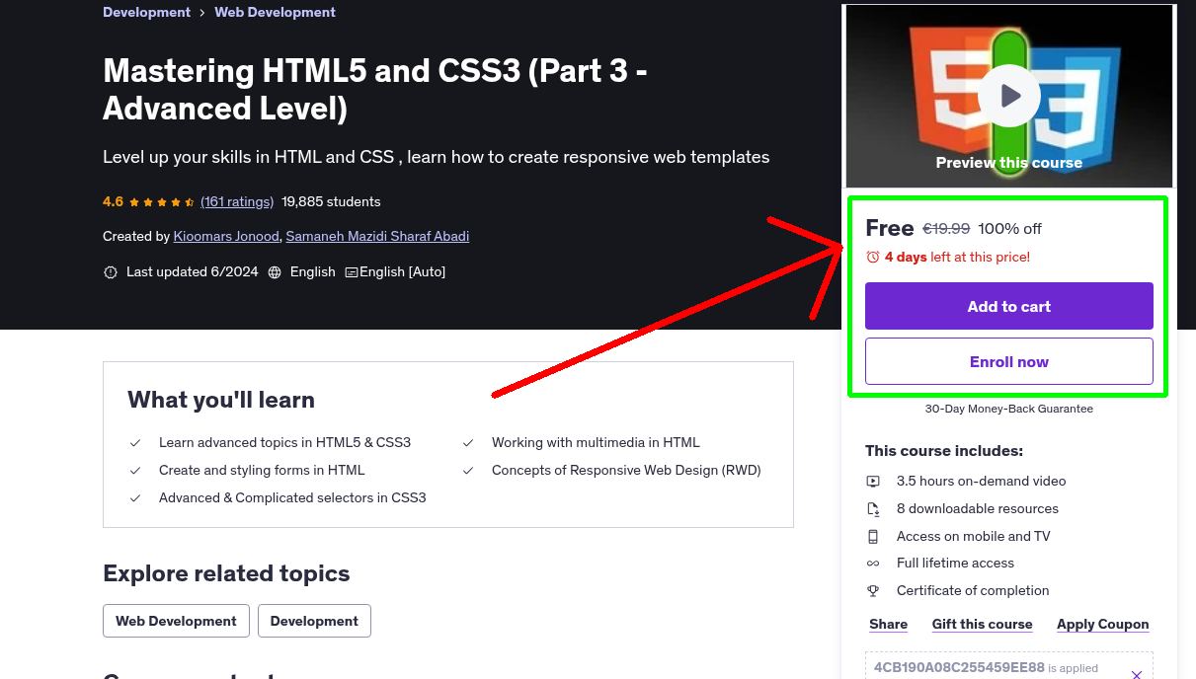Click the Certificate of completion text
Screen dimensions: 1196x679
click(x=973, y=590)
